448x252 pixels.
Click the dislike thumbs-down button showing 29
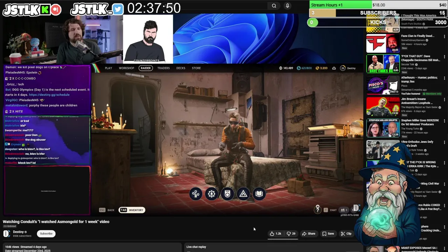[x=291, y=233]
